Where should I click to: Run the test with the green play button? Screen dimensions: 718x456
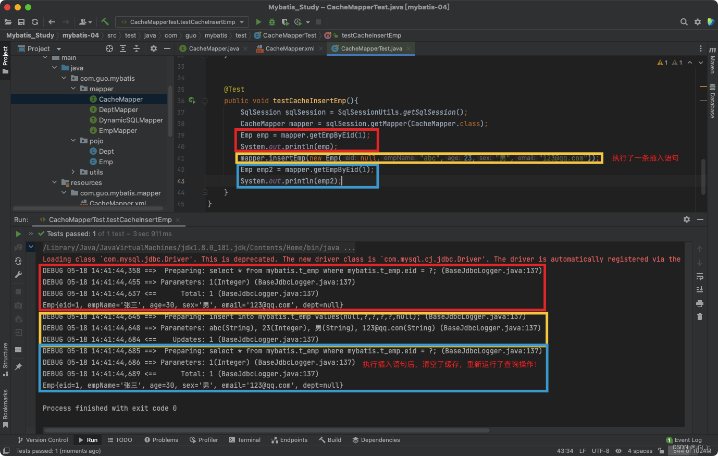click(258, 22)
